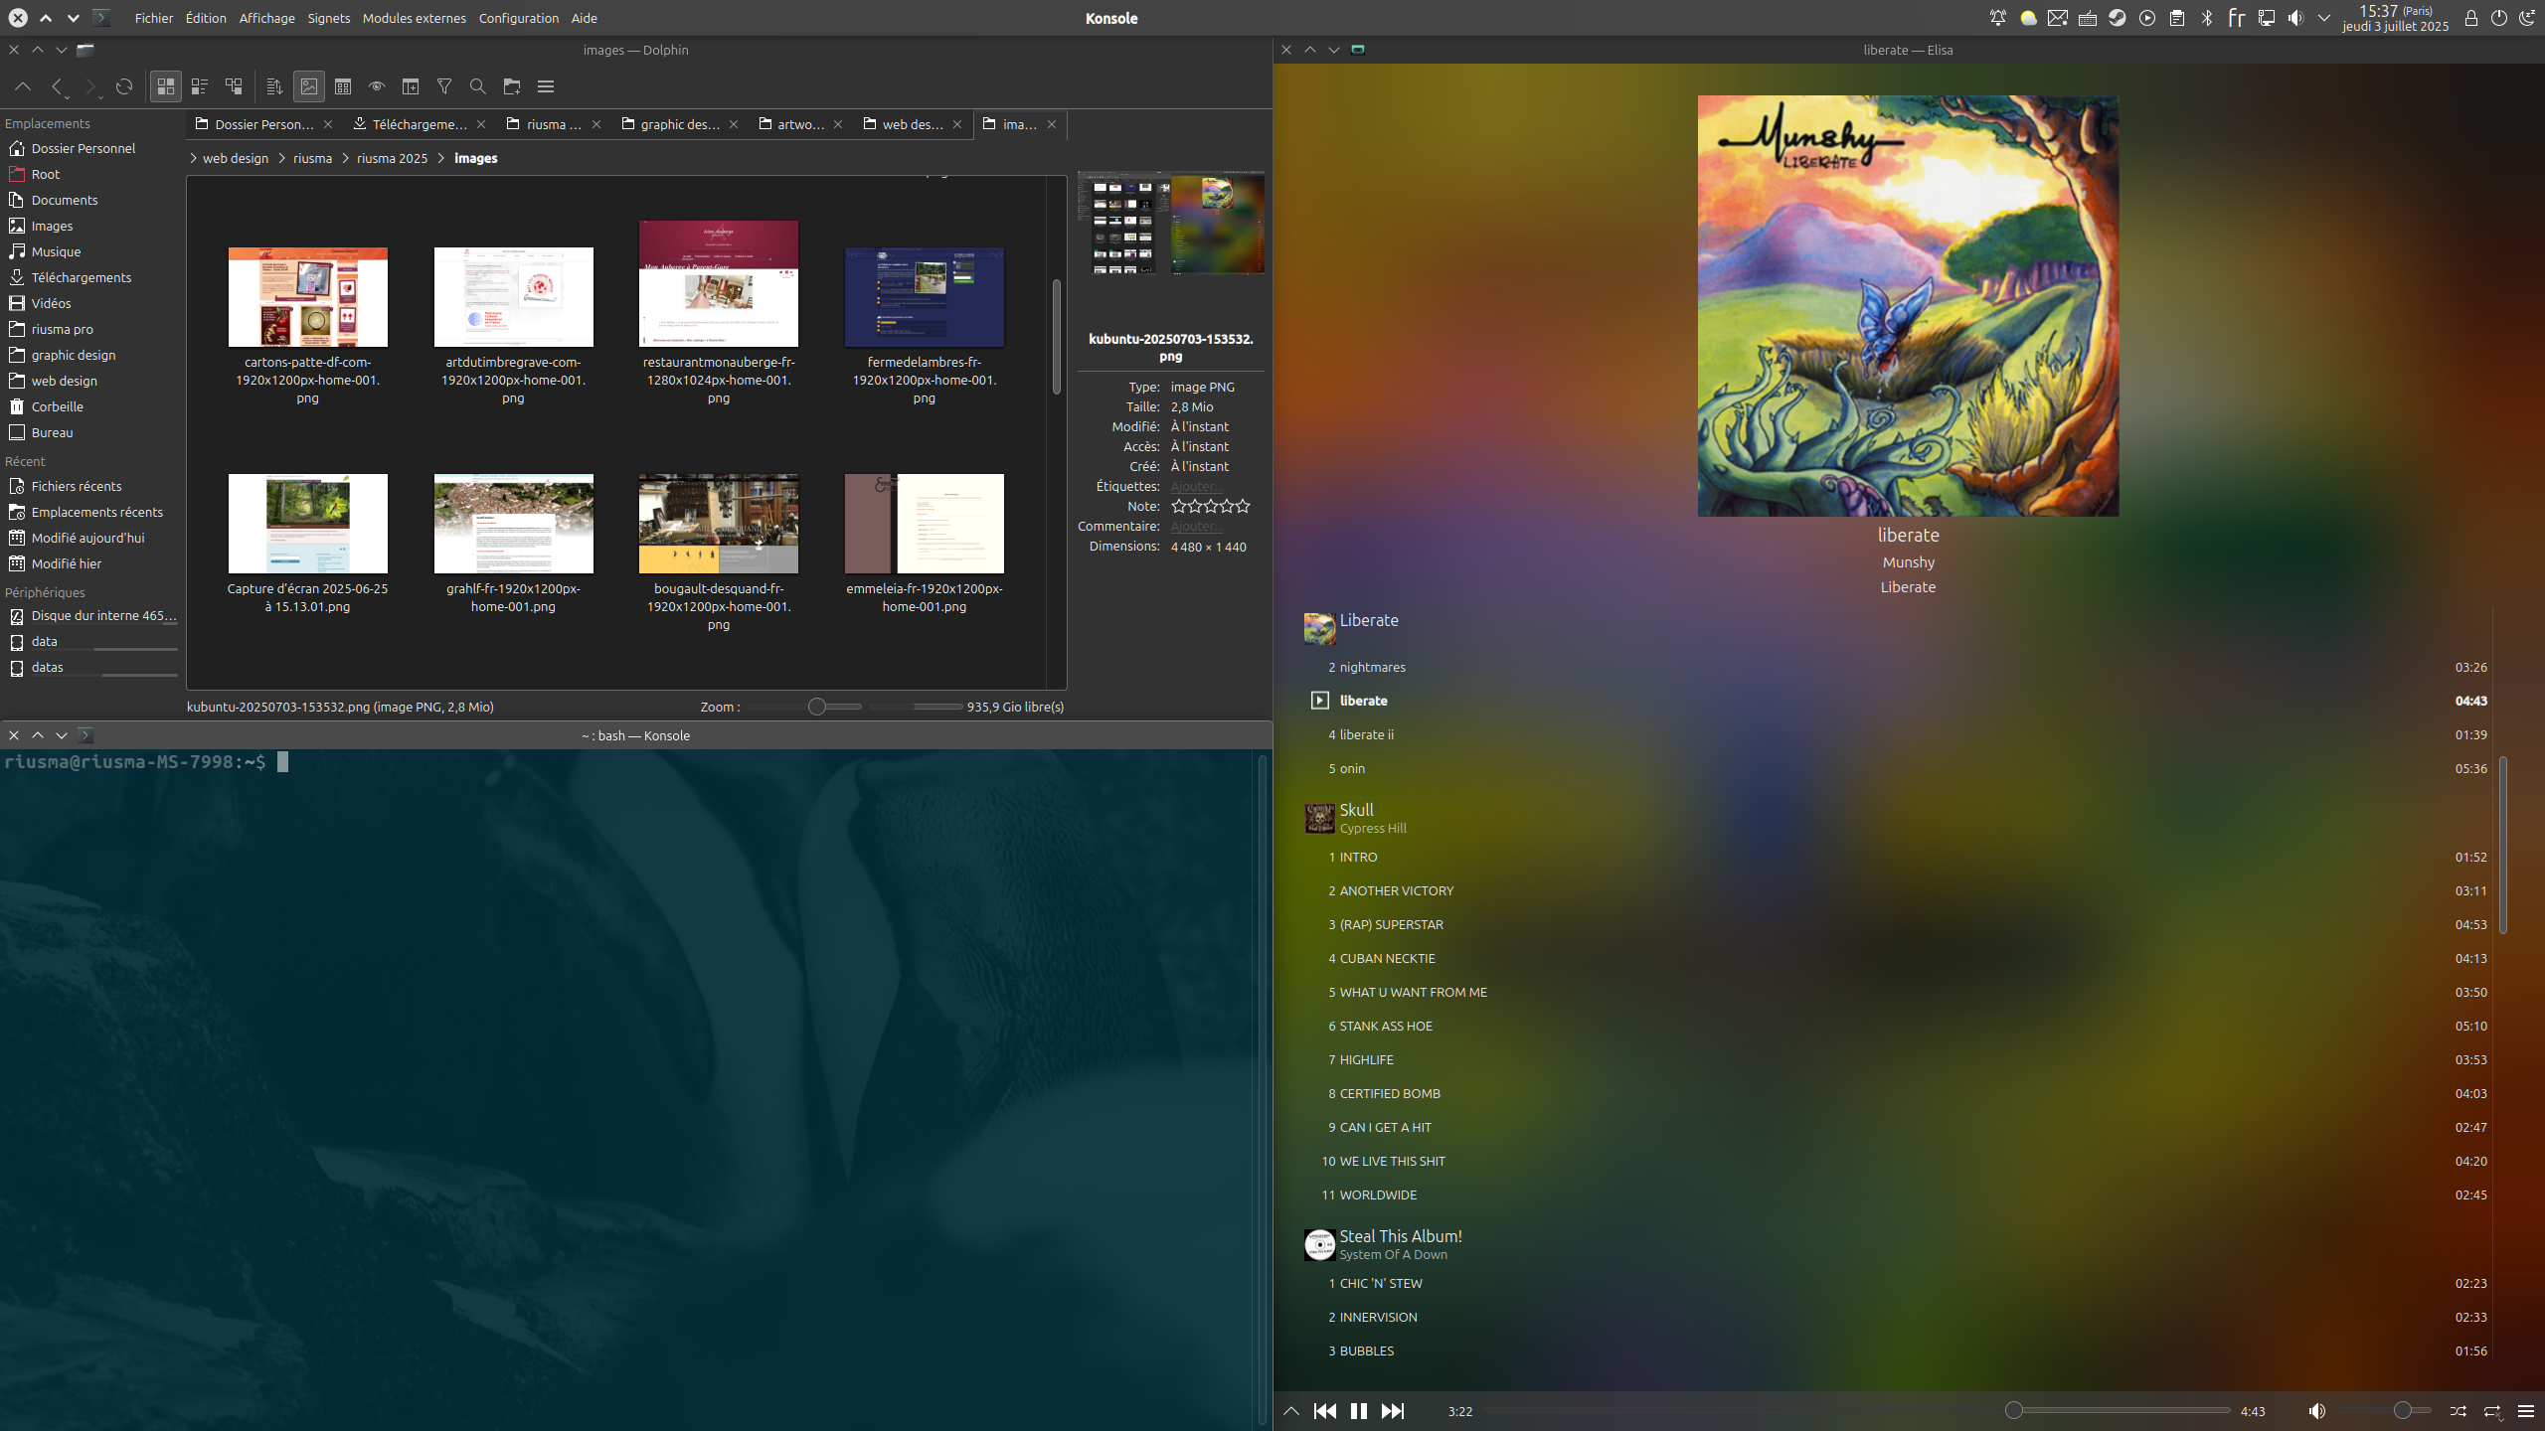Screen dimensions: 2545x1431
Task: Go up one folder in Dolphin
Action: point(23,86)
